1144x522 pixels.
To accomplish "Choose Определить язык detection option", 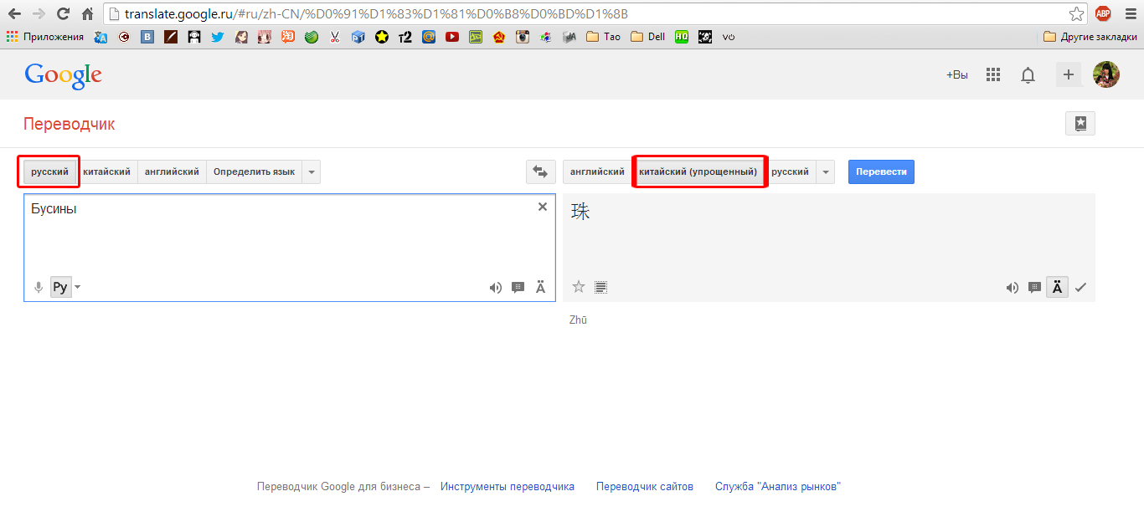I will click(x=254, y=171).
